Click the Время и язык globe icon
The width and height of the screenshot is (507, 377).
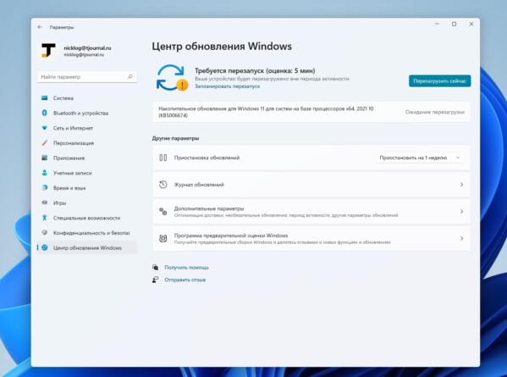[45, 188]
